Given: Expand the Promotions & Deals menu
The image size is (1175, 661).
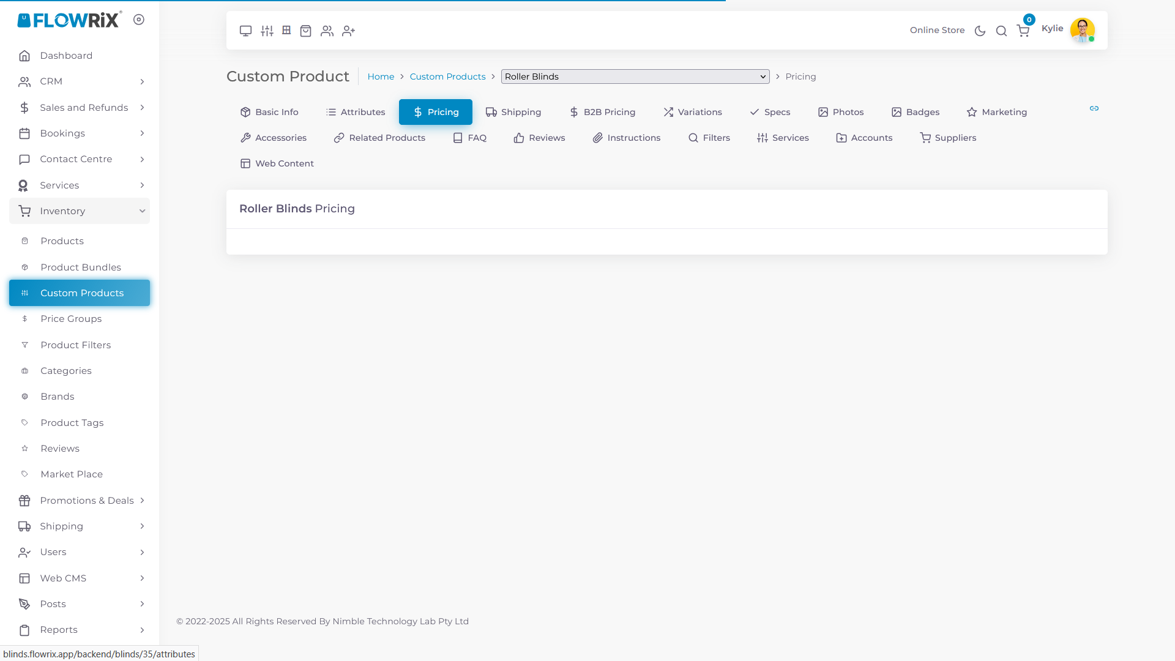Looking at the screenshot, I should pos(83,500).
